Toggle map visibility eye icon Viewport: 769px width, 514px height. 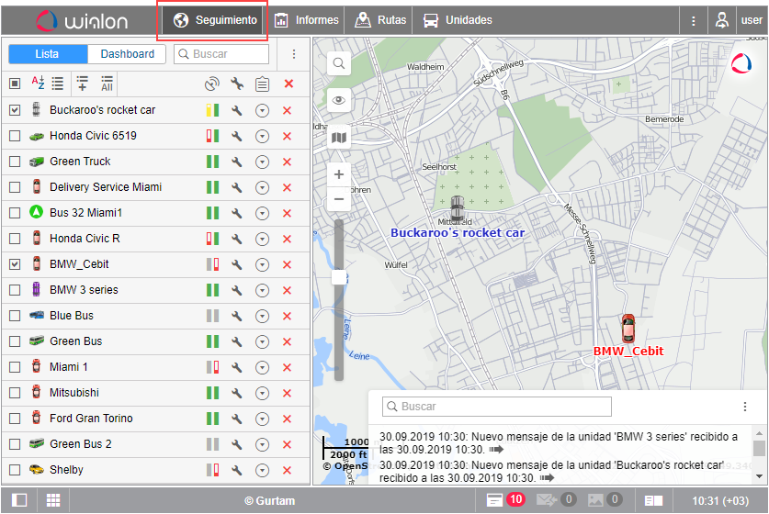coord(339,101)
